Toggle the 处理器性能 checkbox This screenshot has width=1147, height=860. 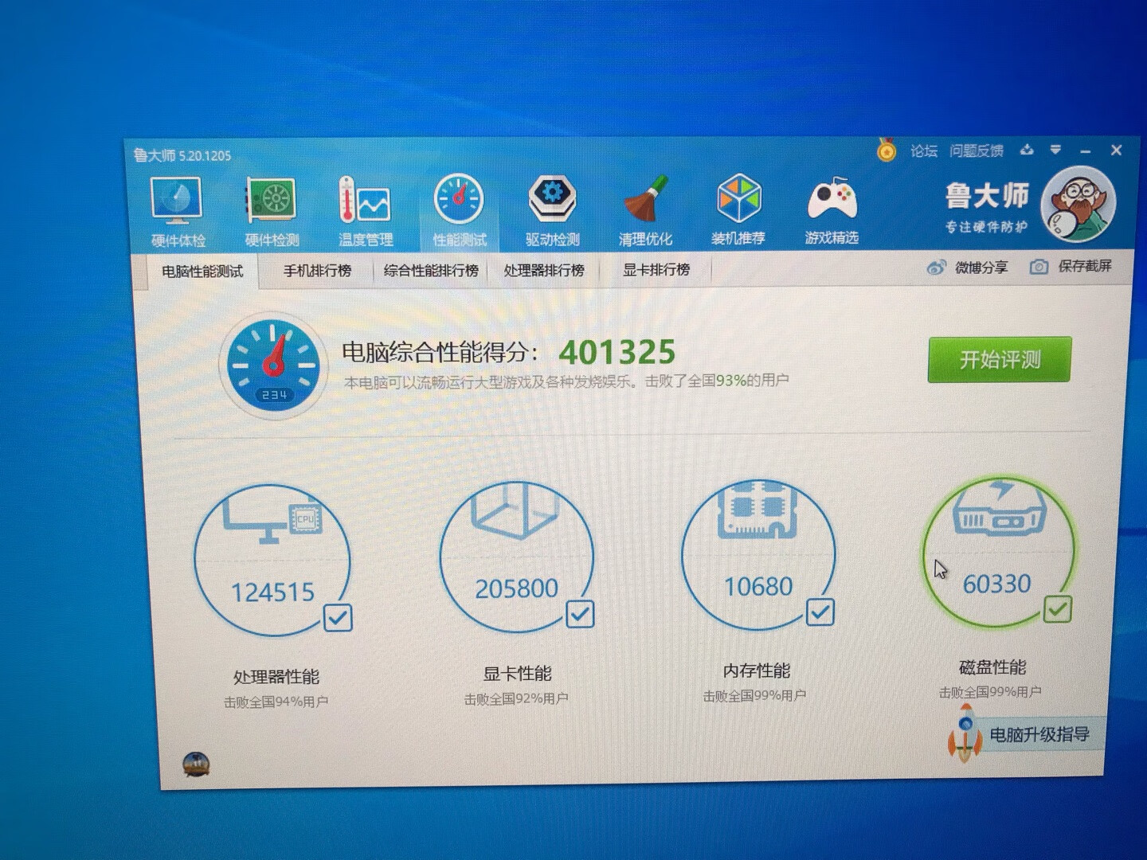tap(338, 617)
